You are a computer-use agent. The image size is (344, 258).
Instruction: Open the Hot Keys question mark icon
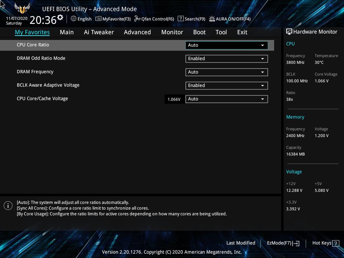click(x=336, y=243)
